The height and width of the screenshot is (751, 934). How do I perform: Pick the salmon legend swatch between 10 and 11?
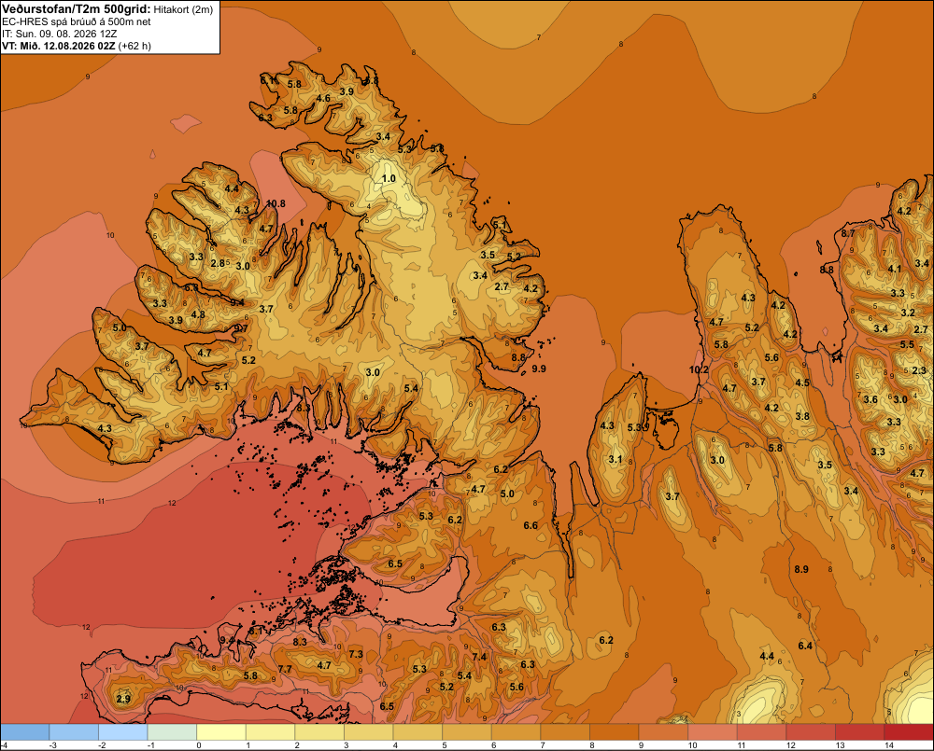[x=713, y=732]
